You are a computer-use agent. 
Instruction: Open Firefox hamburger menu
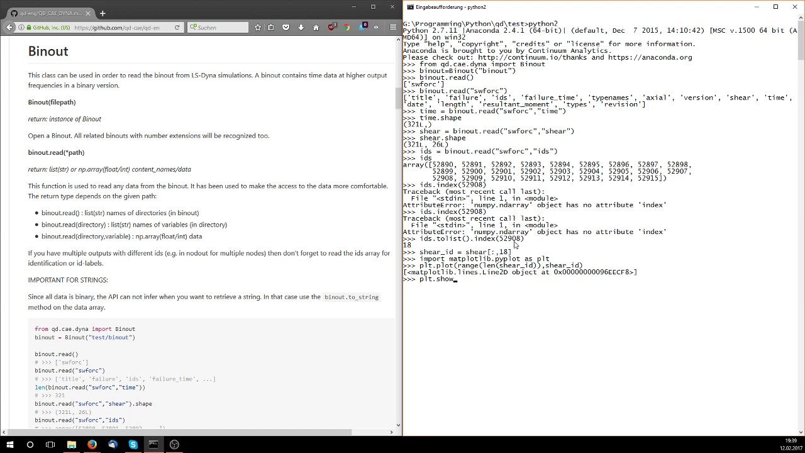pyautogui.click(x=393, y=28)
